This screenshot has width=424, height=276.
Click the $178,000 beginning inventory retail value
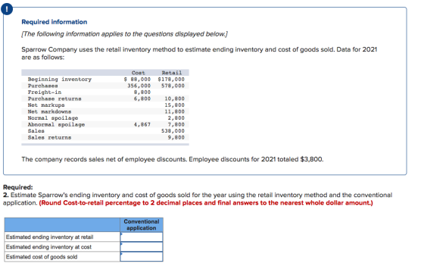point(171,80)
